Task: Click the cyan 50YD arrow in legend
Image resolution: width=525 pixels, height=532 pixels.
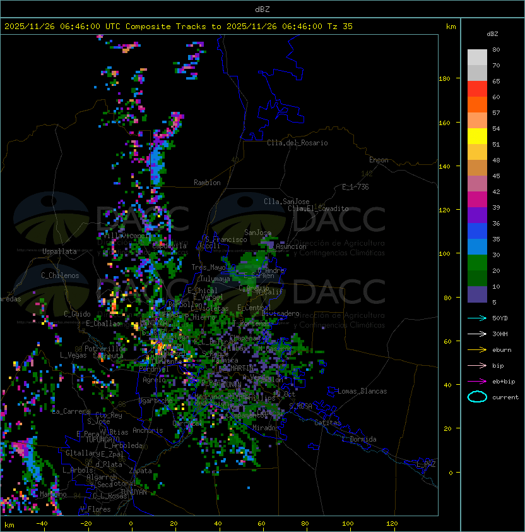Action: 477,318
